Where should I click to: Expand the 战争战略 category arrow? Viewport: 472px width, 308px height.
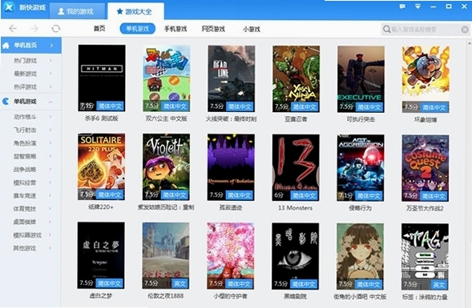(50, 170)
